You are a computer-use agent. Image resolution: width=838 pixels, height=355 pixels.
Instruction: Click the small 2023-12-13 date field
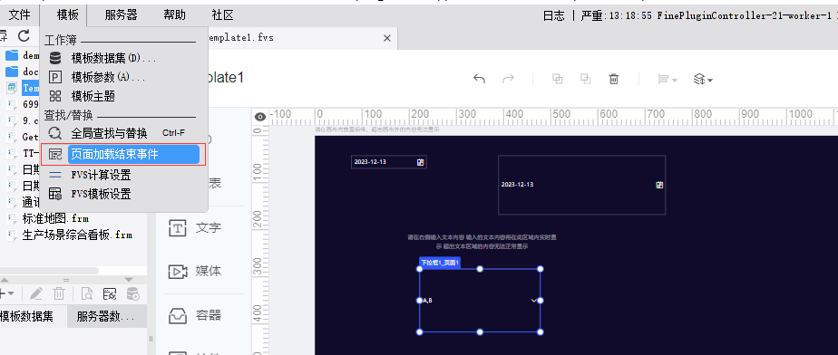point(388,162)
